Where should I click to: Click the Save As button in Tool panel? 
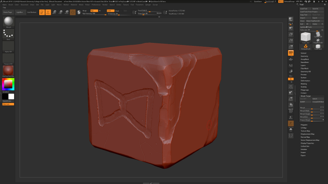[x=318, y=9]
